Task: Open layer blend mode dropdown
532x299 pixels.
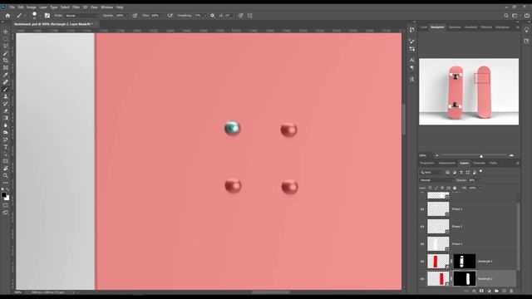Action: [436, 180]
